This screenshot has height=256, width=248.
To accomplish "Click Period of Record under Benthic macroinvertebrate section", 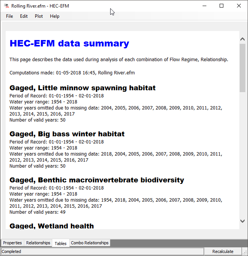I will pos(56,188).
